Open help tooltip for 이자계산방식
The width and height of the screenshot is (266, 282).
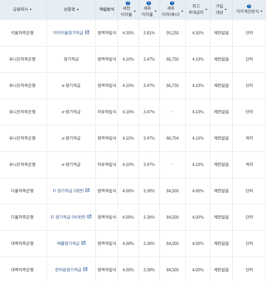tap(249, 7)
